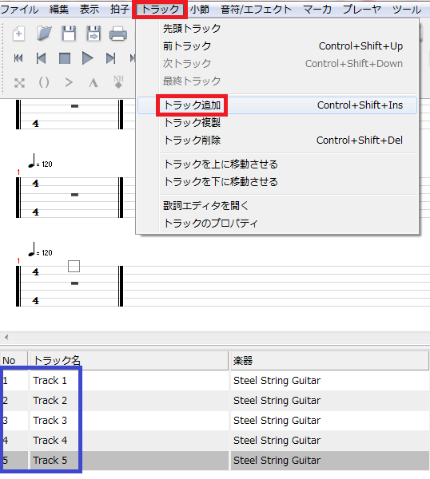Choose トラックを下に移動させる
The height and width of the screenshot is (479, 430).
[x=277, y=182]
